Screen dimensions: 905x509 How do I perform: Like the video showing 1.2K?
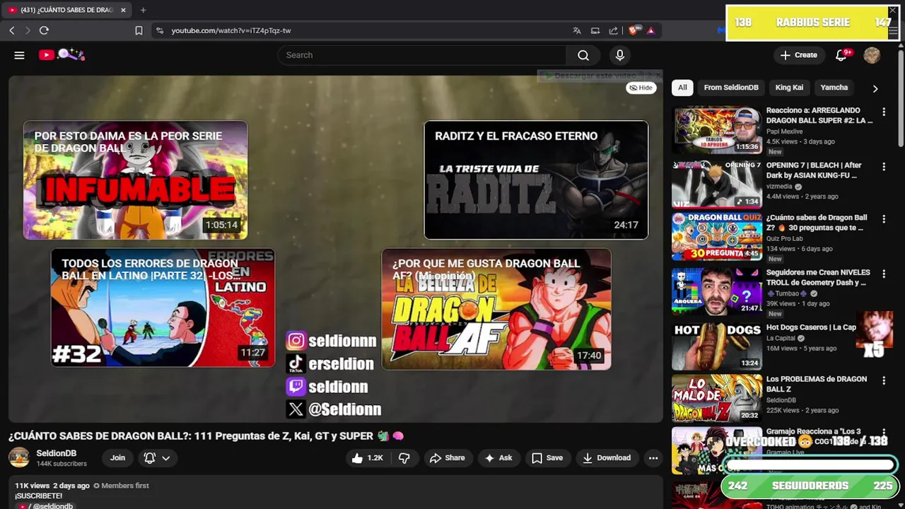[x=367, y=458]
